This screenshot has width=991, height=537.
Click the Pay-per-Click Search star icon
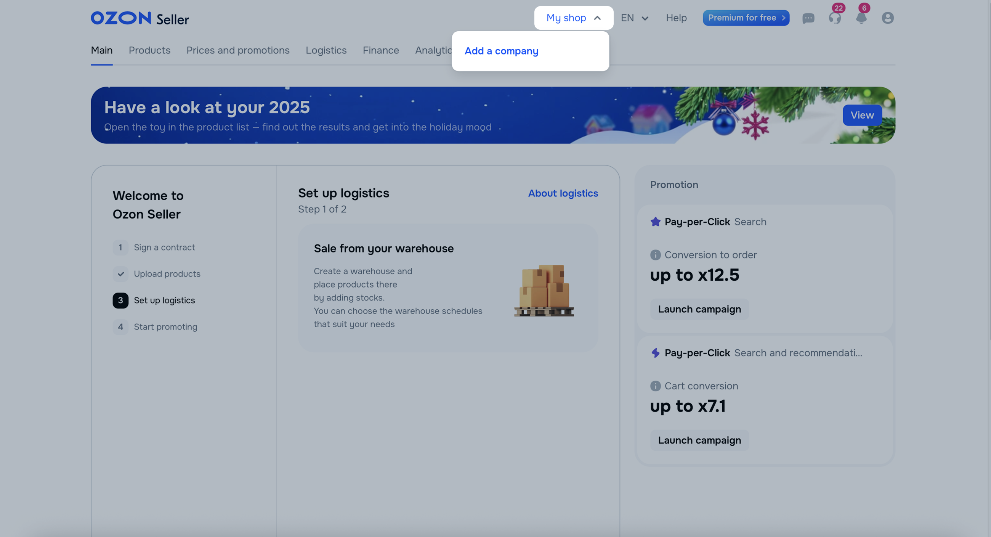coord(655,222)
